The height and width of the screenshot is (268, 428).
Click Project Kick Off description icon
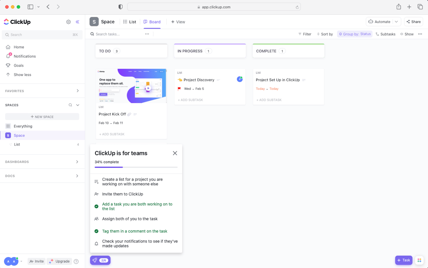(x=135, y=115)
